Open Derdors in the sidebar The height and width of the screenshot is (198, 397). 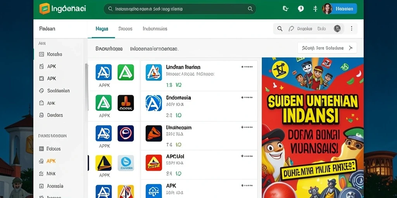pyautogui.click(x=55, y=115)
